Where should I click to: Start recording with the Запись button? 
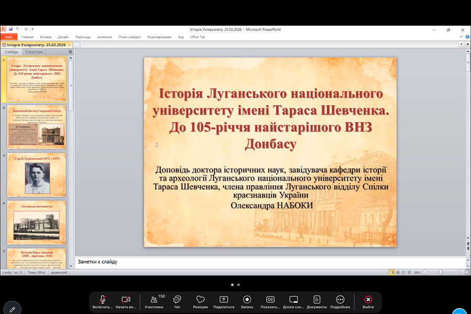(x=247, y=300)
